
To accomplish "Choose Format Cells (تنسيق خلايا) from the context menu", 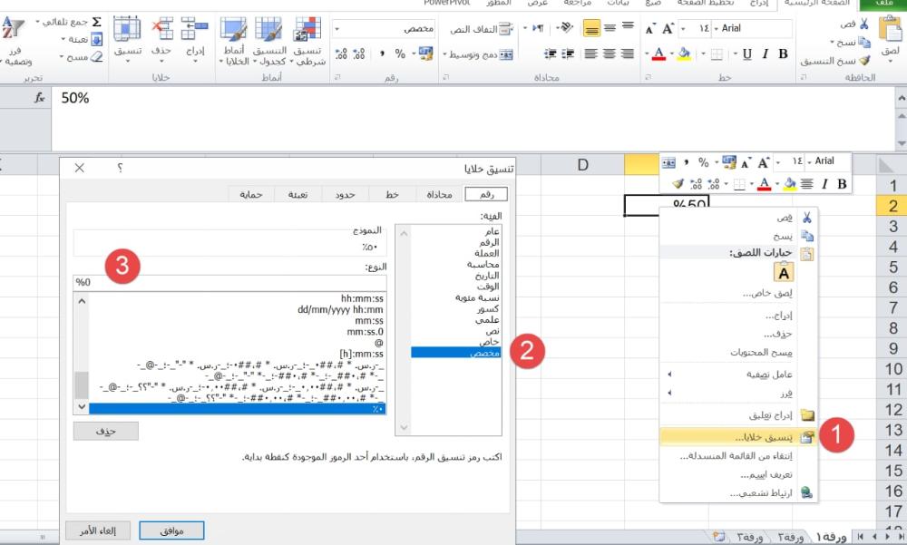I will point(738,437).
